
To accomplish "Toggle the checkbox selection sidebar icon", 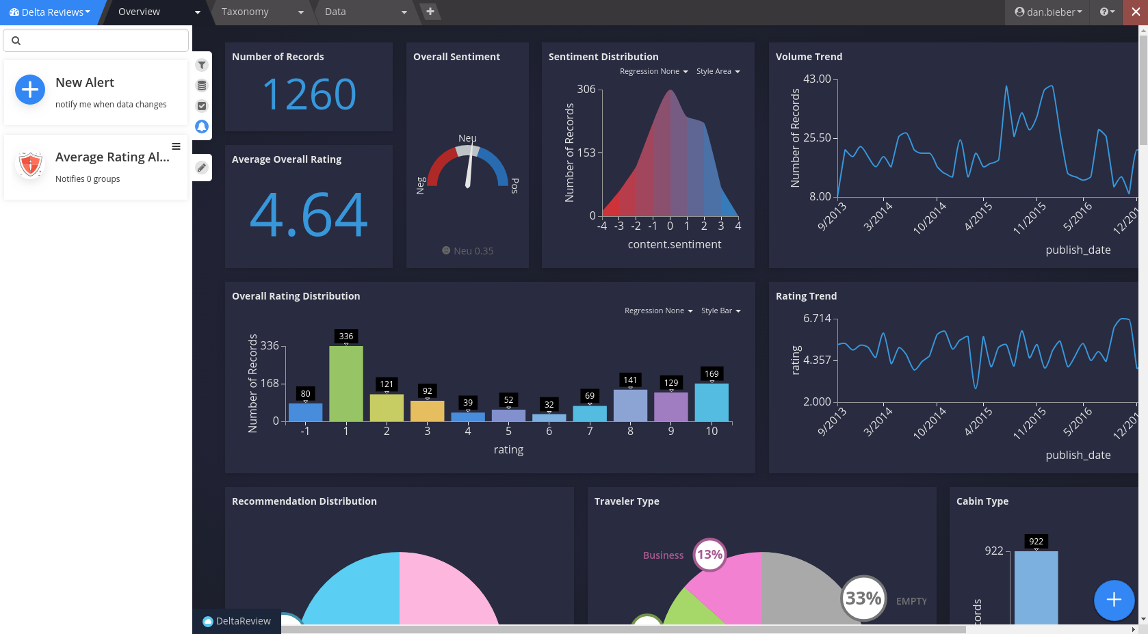I will [x=202, y=106].
